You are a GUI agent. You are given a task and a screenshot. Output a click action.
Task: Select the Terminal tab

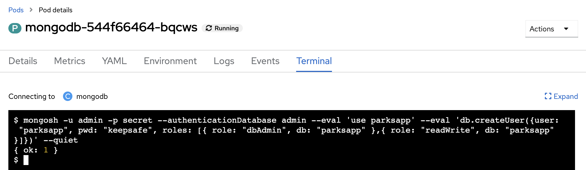[314, 61]
